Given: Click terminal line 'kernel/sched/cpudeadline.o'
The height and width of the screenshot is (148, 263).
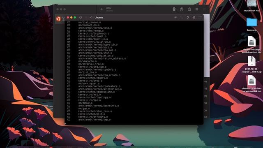Looking at the screenshot, I should click(x=97, y=92).
